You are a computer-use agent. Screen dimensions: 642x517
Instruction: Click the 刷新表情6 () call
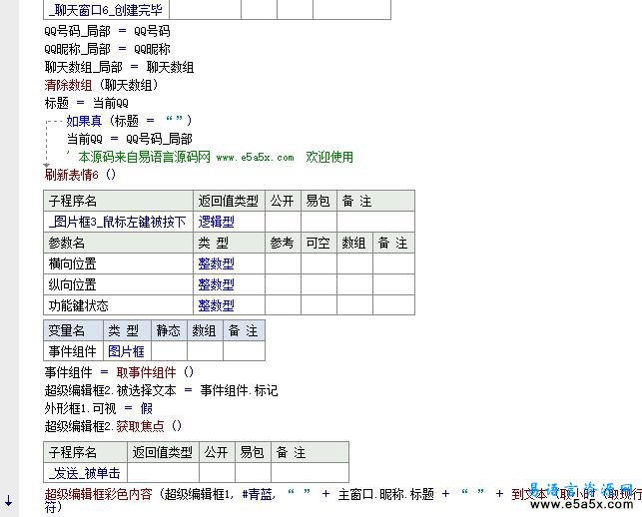click(x=80, y=175)
